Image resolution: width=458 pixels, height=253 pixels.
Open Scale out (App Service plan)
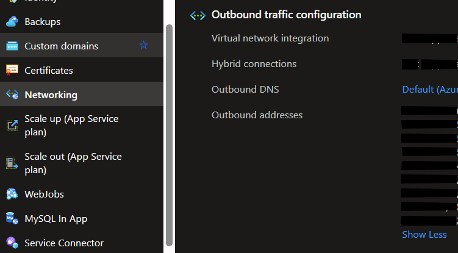click(x=73, y=163)
